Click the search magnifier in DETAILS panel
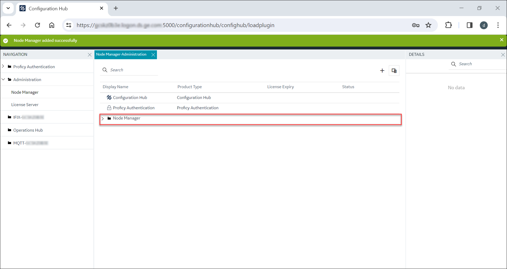This screenshot has height=269, width=507. (454, 64)
